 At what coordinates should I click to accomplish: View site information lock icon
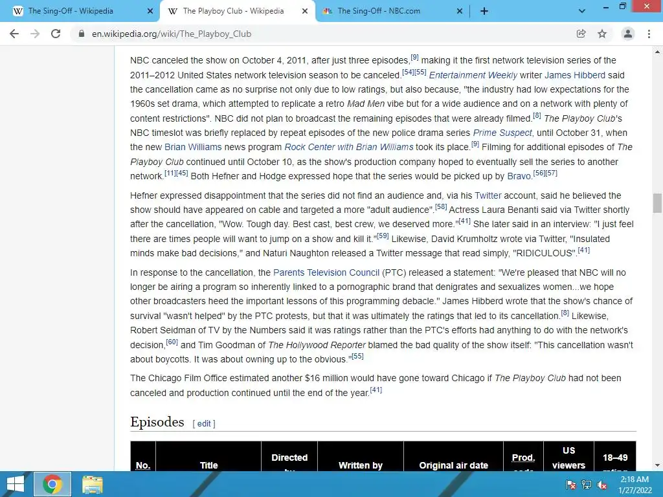point(82,34)
